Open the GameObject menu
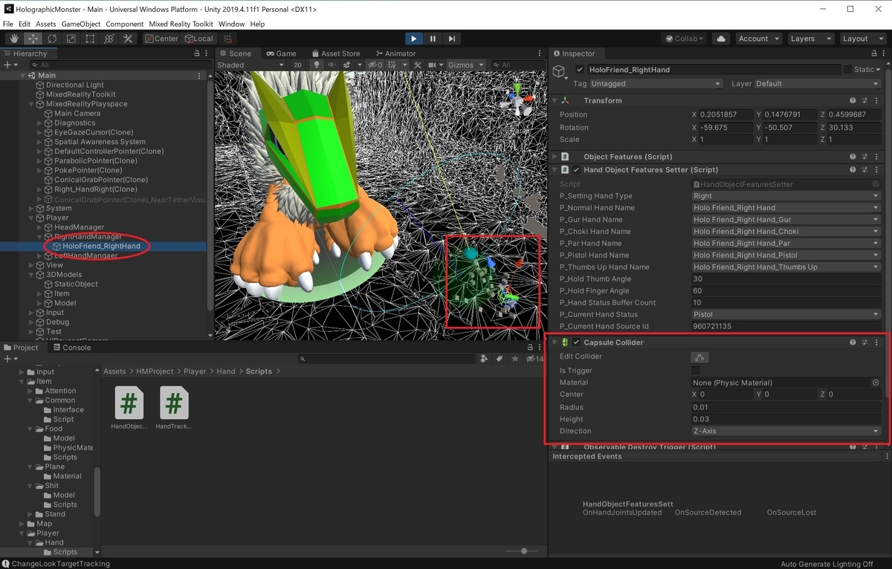 pyautogui.click(x=81, y=24)
